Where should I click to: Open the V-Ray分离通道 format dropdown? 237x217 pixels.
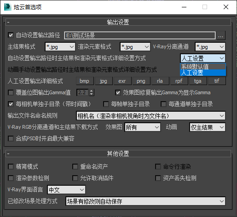pos(210,47)
